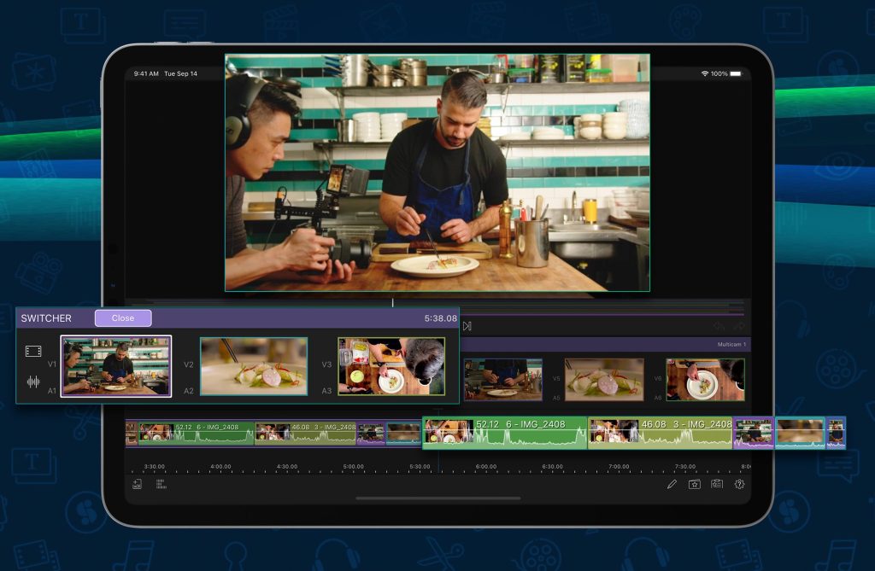Toggle video switching filmstrip icon

[33, 352]
